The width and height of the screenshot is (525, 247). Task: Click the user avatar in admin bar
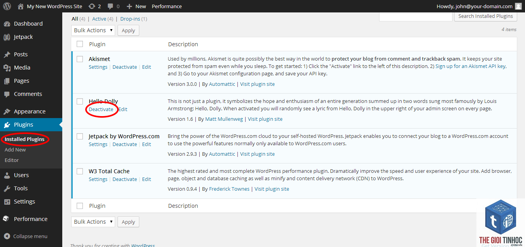(518, 6)
